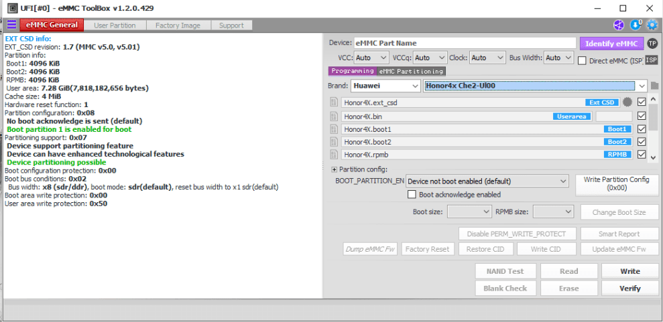Click the file list scrollbar up arrow
663x322 pixels.
653,99
